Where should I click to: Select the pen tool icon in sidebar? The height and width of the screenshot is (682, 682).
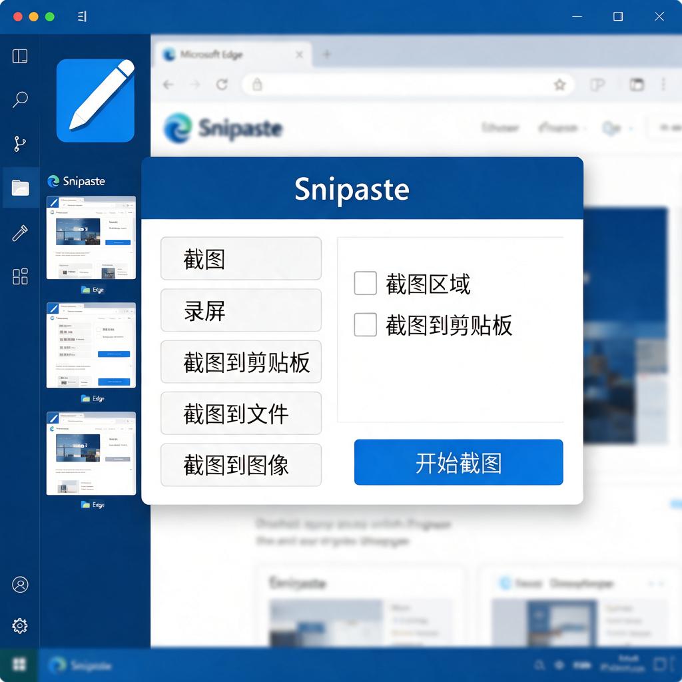[x=20, y=233]
